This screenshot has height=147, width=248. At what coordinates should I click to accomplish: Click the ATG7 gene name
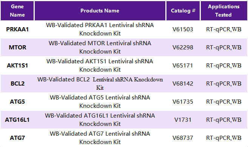(17, 138)
